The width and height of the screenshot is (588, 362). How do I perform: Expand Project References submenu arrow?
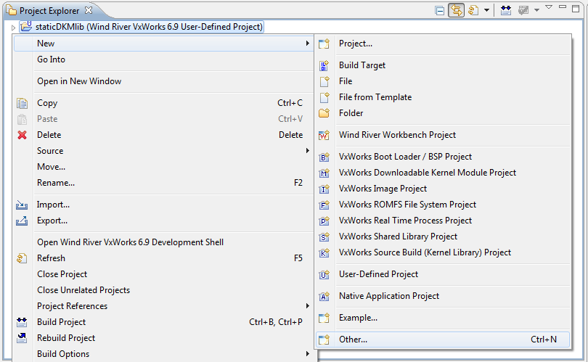(x=308, y=306)
